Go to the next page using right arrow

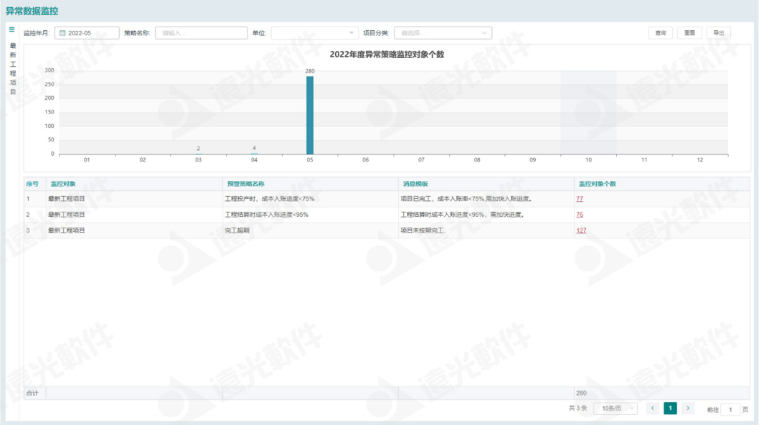[689, 407]
